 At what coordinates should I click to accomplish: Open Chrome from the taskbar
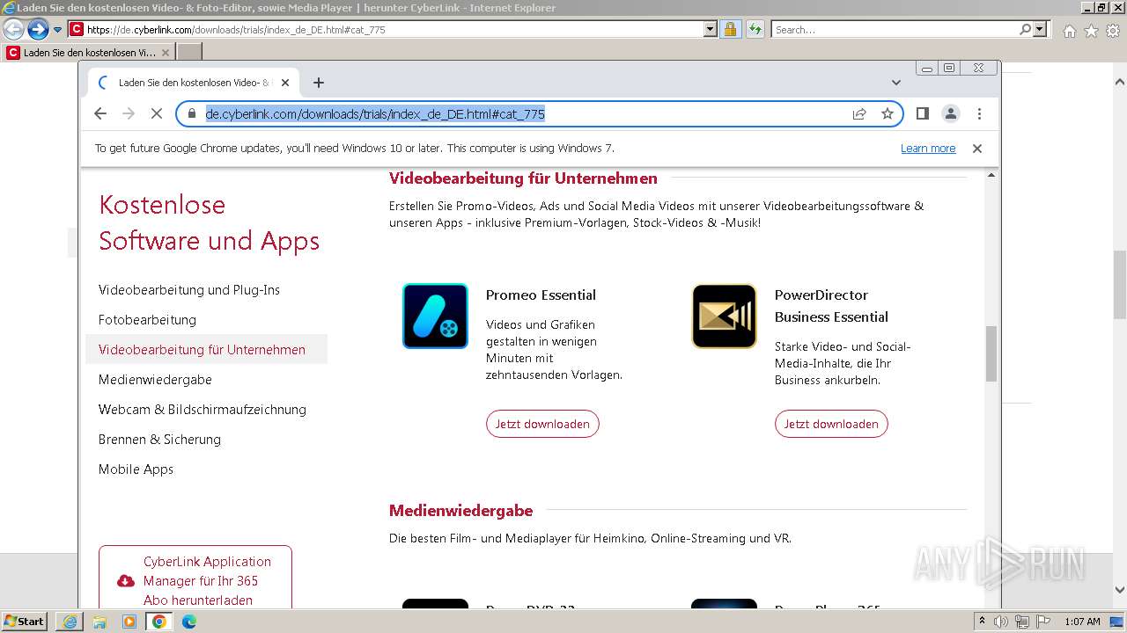(158, 622)
